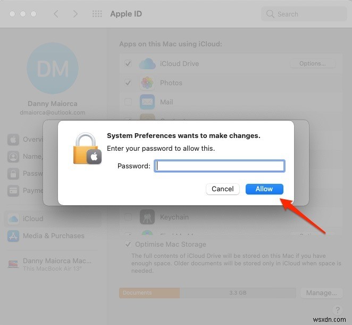Viewport: 352px width, 325px height.
Task: Click the MacBook device icon
Action: click(13, 264)
